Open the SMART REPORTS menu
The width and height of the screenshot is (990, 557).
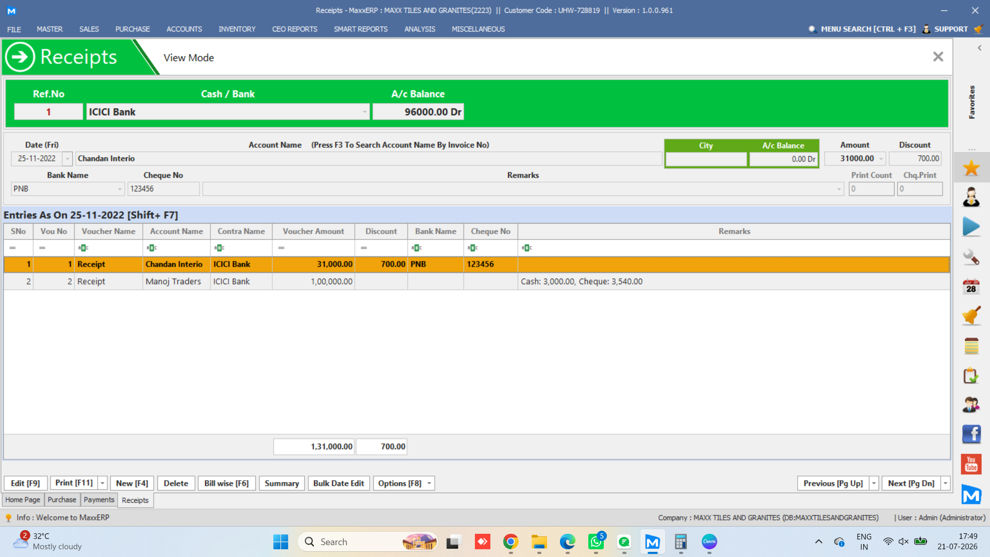pyautogui.click(x=360, y=29)
